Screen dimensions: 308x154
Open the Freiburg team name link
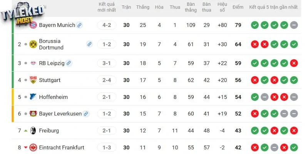49,131
